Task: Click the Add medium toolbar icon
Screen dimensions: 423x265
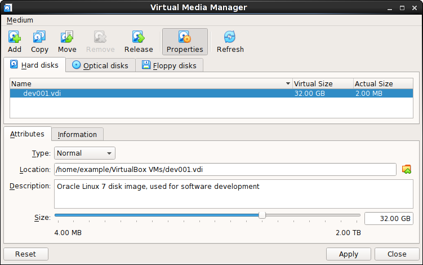Action: click(x=15, y=37)
